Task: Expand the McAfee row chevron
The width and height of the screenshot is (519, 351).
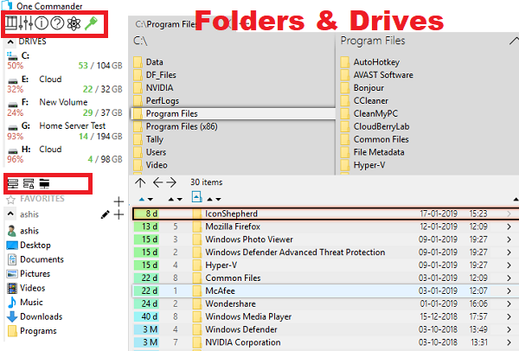Action: 509,290
